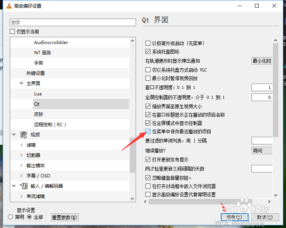Screen dimensions: 286x228
Task: Expand the 输出模块 tree node
Action: click(22, 166)
